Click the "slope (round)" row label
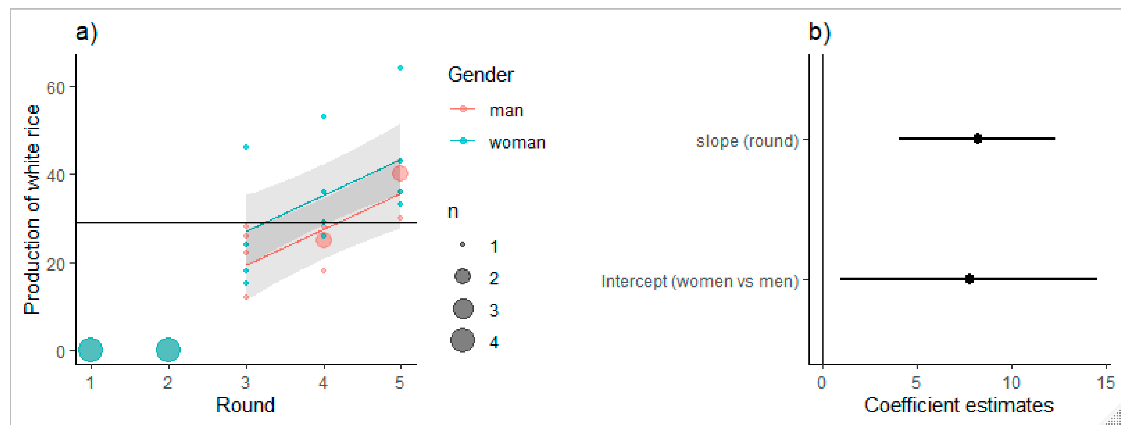1133x434 pixels. click(747, 141)
